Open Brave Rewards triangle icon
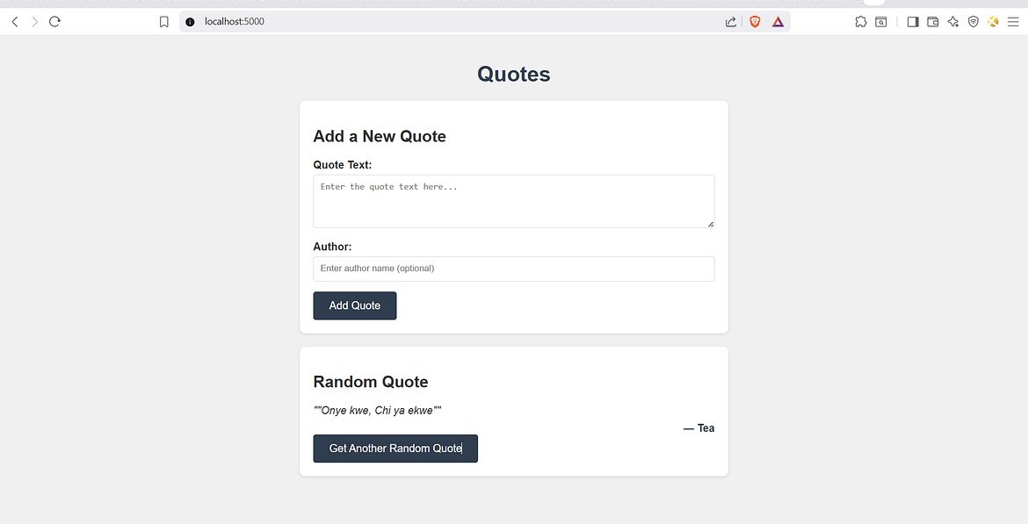1028x524 pixels. click(x=778, y=22)
